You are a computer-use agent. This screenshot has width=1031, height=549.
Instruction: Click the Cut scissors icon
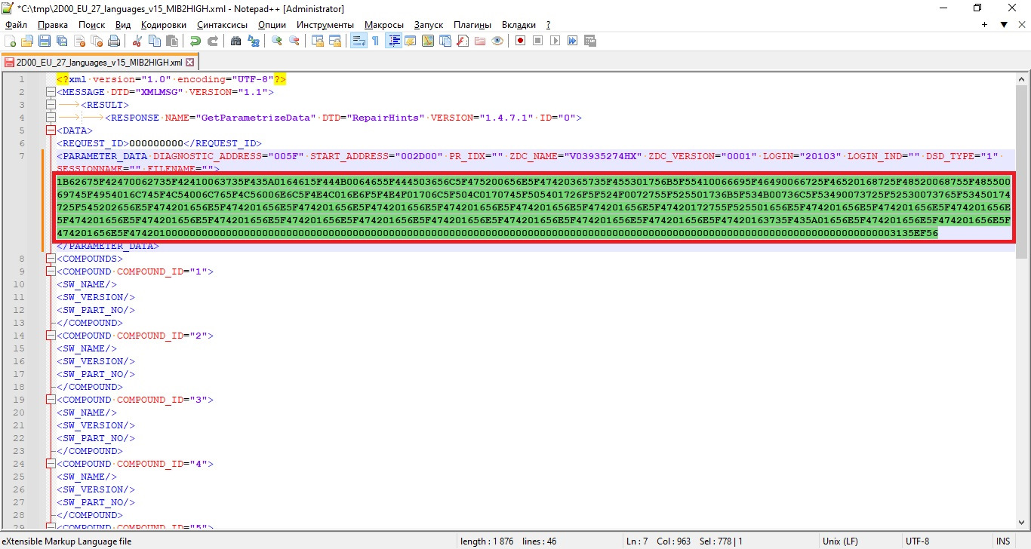[137, 41]
